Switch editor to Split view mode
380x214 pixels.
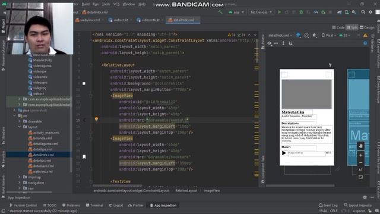352,27
